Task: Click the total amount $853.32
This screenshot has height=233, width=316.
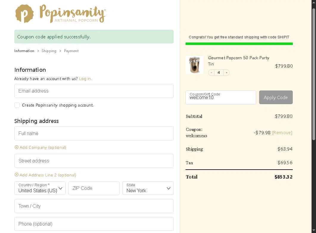Action: (x=283, y=177)
